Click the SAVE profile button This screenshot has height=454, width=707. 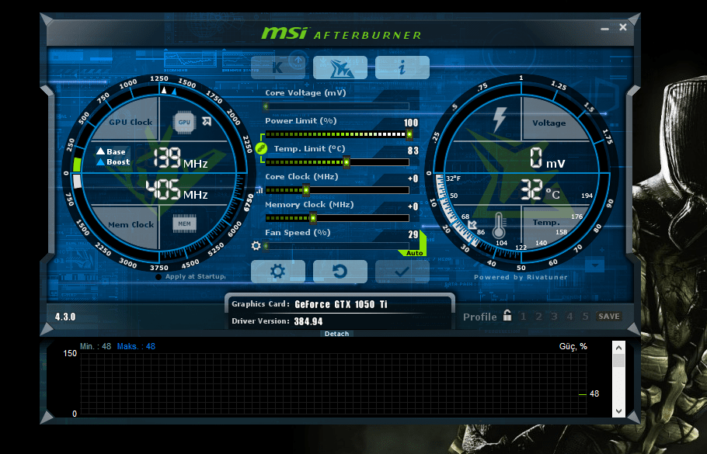pos(608,316)
